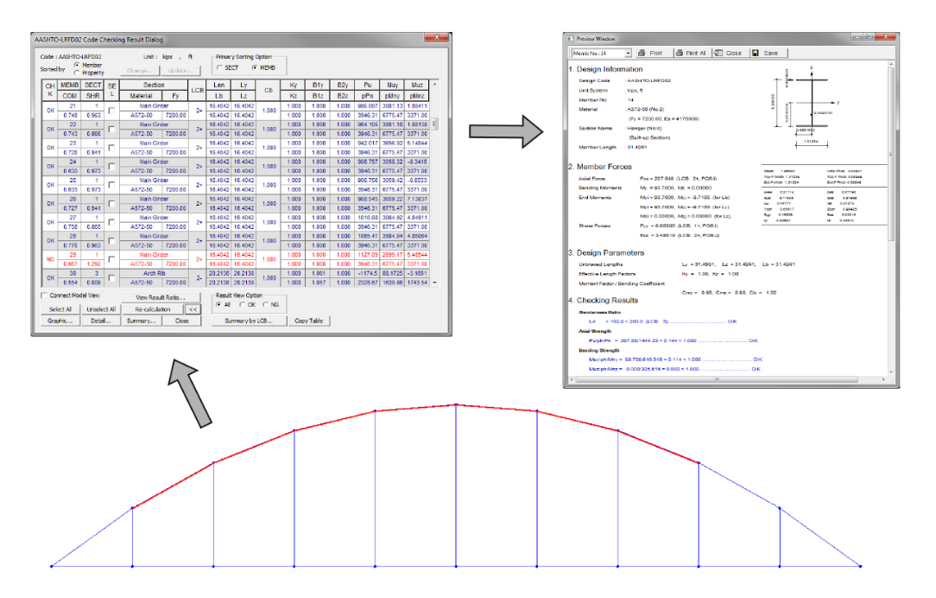Click the Re-calculation button
The image size is (936, 598).
coord(152,309)
